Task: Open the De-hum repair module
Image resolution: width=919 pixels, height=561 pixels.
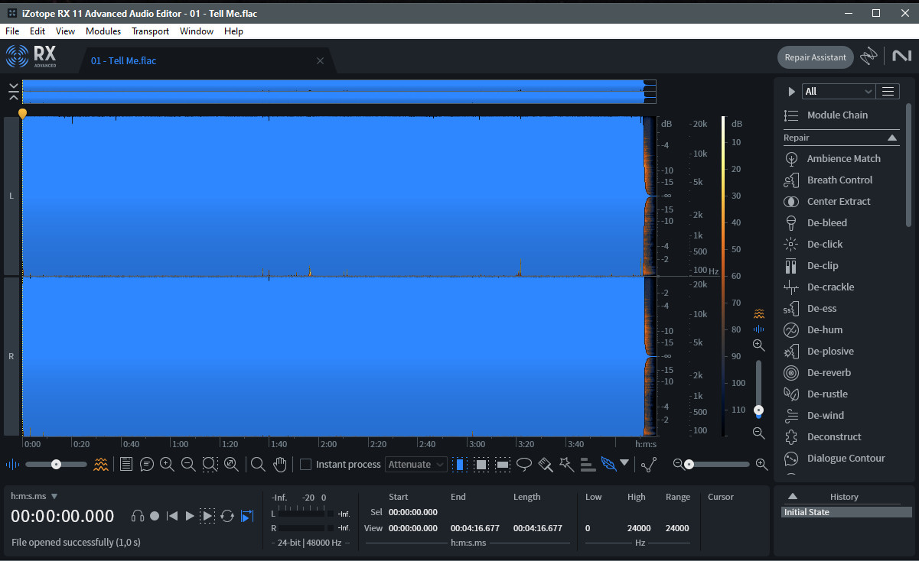Action: [824, 329]
